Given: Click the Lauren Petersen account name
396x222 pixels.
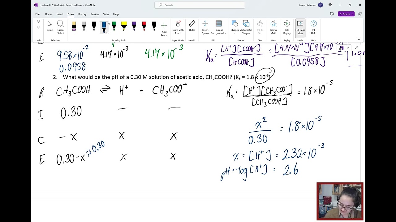Looking at the screenshot, I should point(307,5).
